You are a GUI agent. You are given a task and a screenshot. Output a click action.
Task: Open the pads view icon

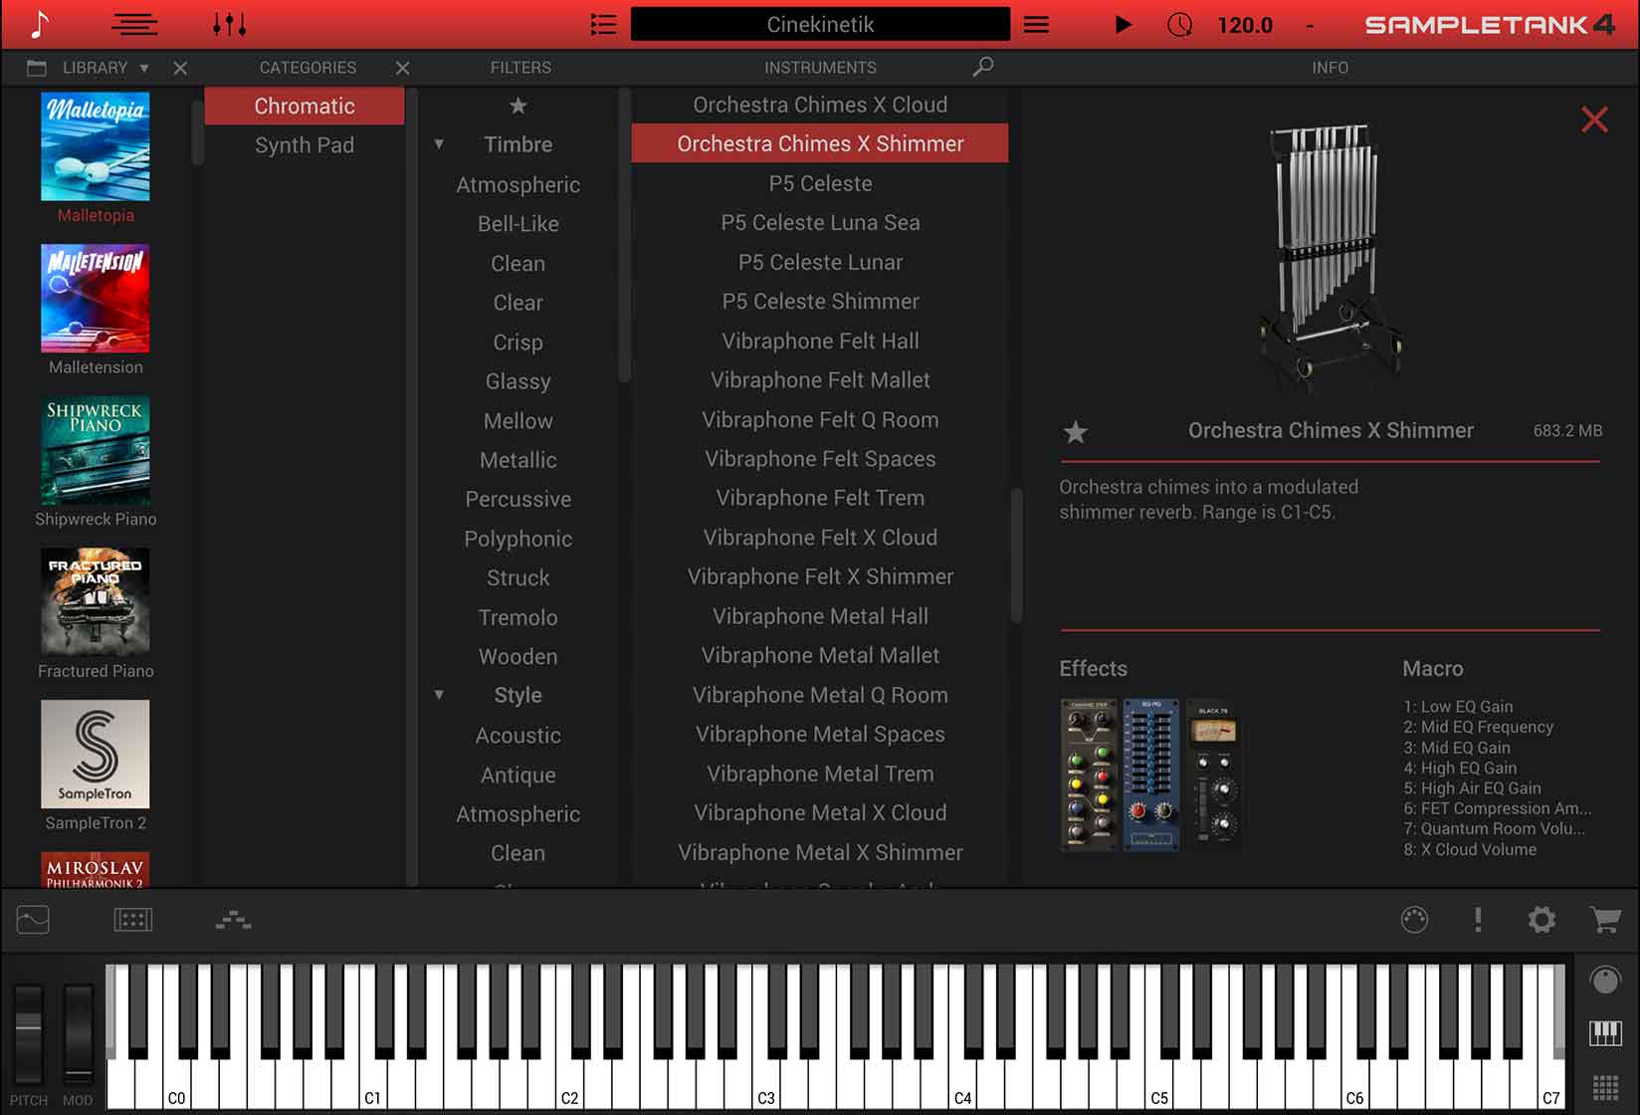click(133, 919)
